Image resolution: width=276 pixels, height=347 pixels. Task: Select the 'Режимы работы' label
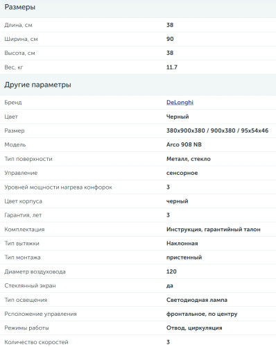(x=26, y=328)
